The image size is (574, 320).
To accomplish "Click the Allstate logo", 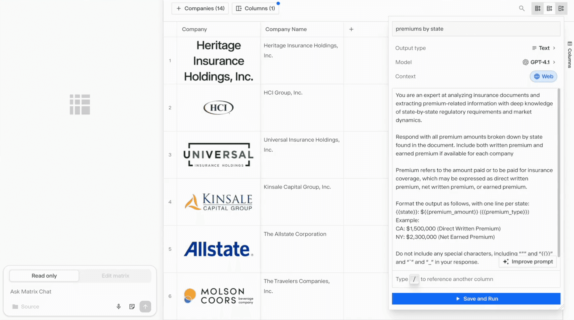I will (x=218, y=249).
